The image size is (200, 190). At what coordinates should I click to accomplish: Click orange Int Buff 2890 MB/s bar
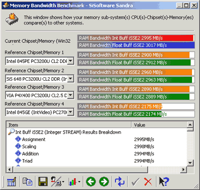(136, 89)
